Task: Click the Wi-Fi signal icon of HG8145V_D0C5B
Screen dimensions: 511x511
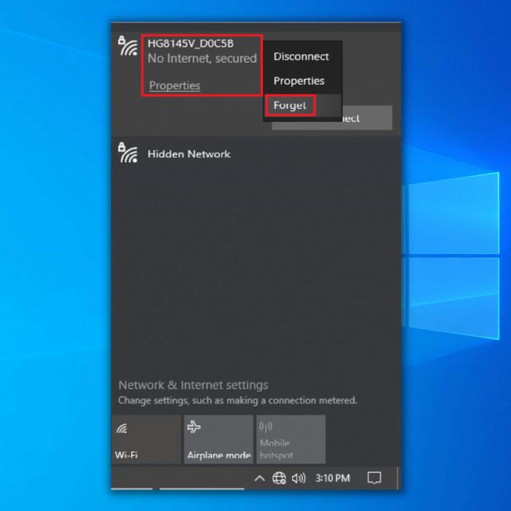Action: (128, 45)
